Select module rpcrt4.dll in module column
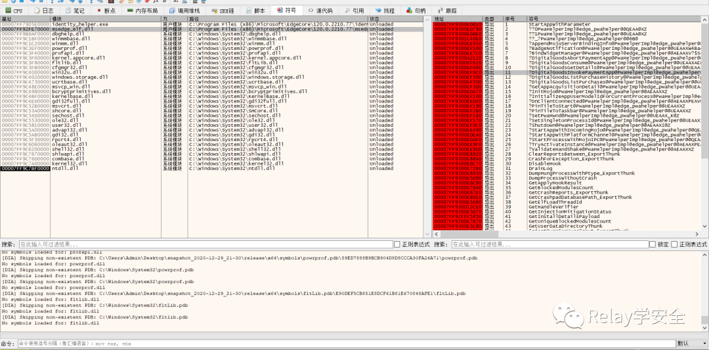The image size is (709, 350). pyautogui.click(x=66, y=140)
